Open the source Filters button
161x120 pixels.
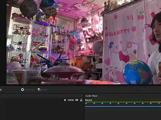coord(42,90)
